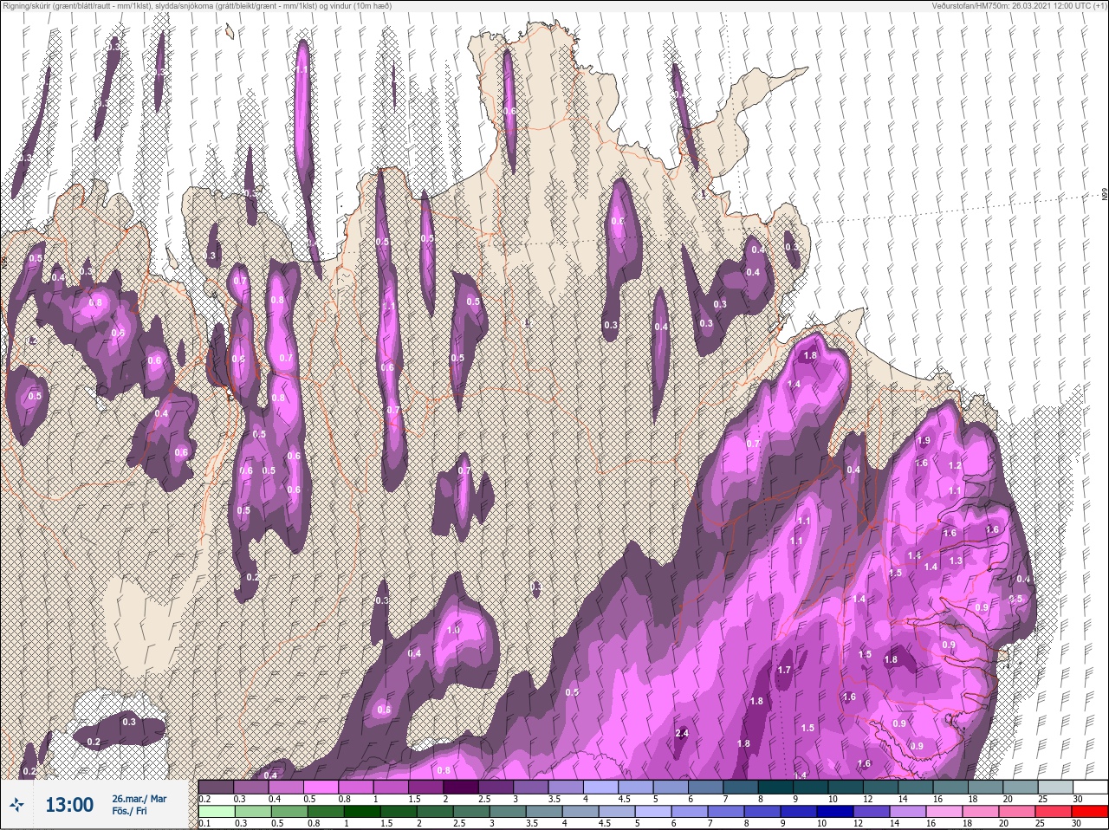Select upper legend swatch between 0.5 and 0.8
The width and height of the screenshot is (1109, 830).
tap(321, 787)
